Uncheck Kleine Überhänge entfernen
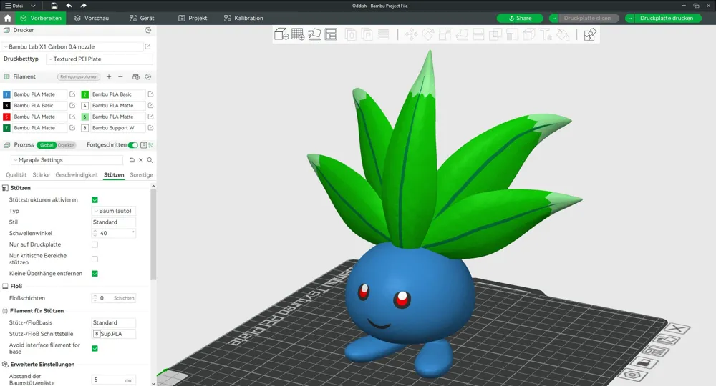 tap(95, 274)
